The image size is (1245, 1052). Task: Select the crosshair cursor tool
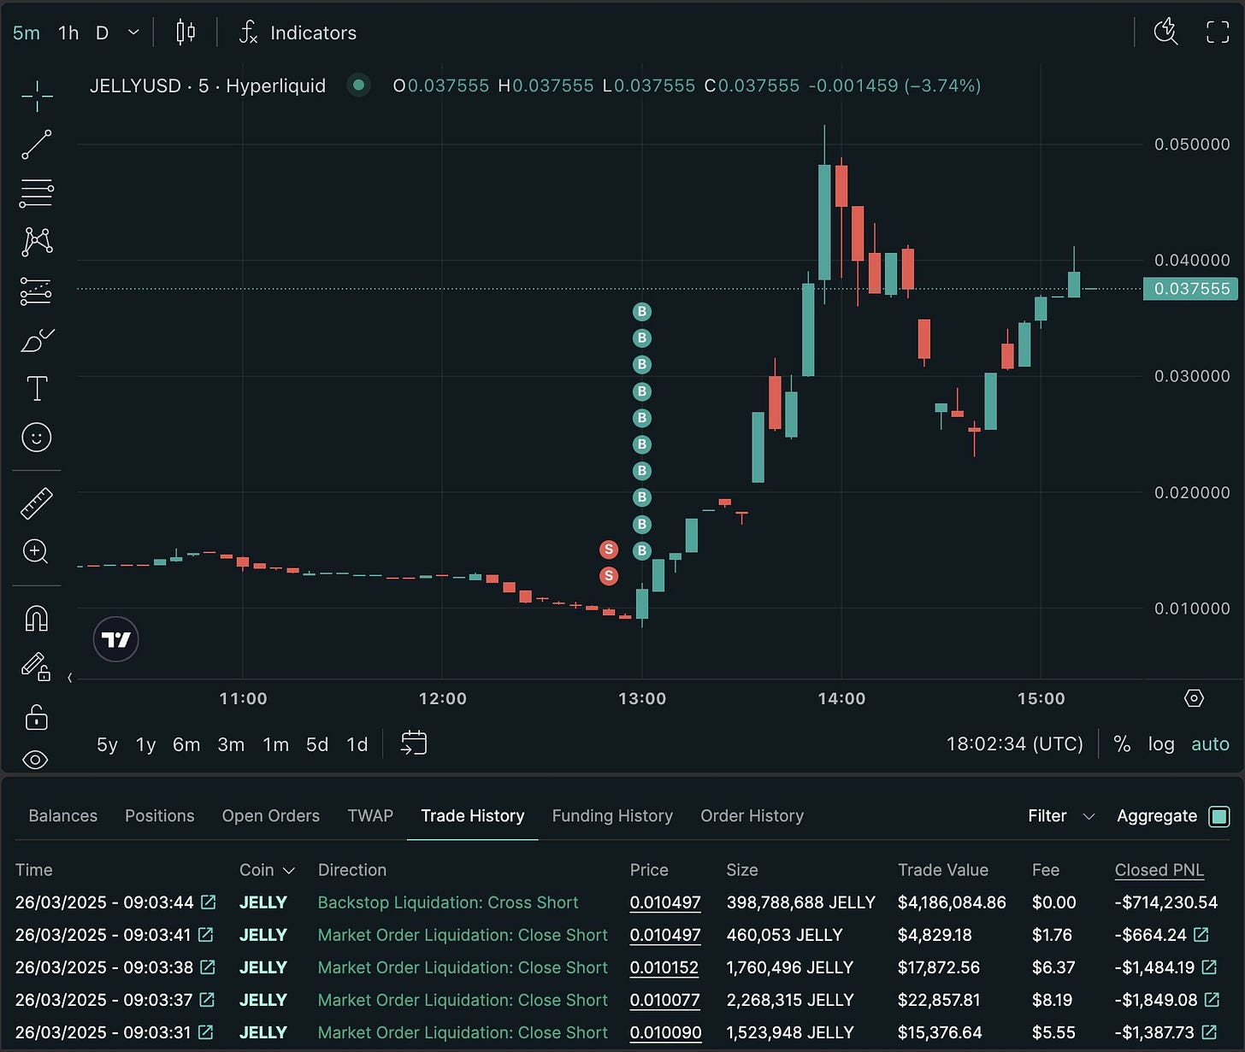pos(37,96)
